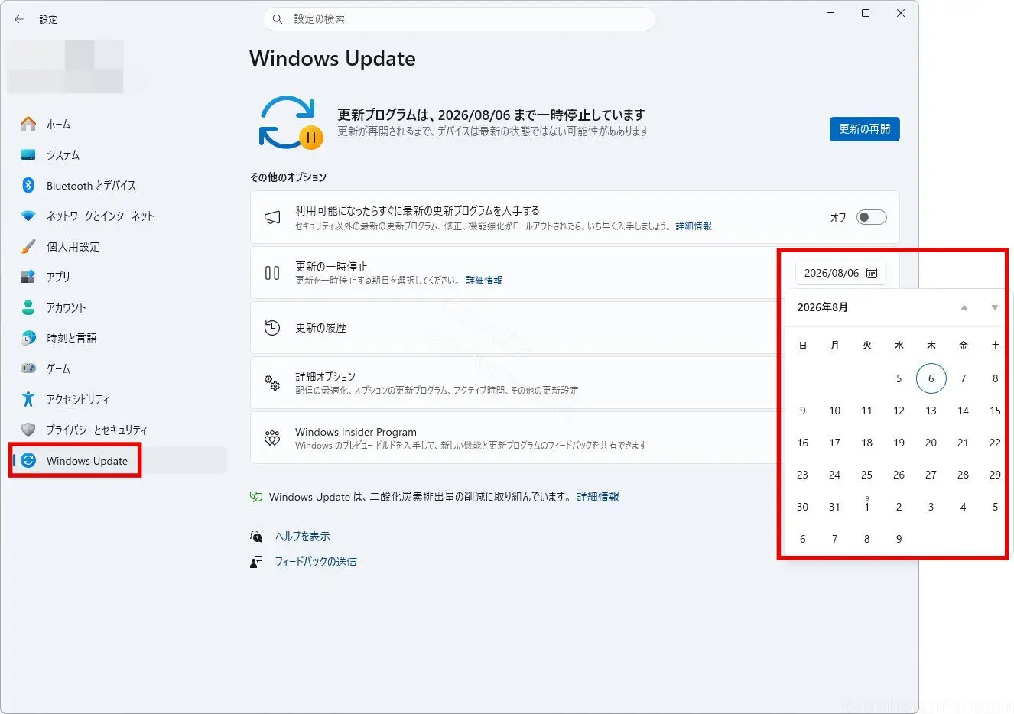Select アプリ in the sidebar
This screenshot has width=1014, height=714.
(x=119, y=277)
